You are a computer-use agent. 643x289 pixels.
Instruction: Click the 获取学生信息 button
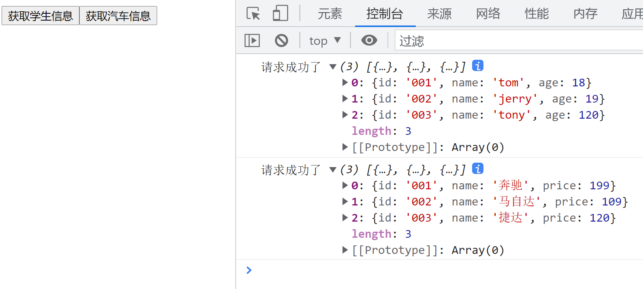40,16
